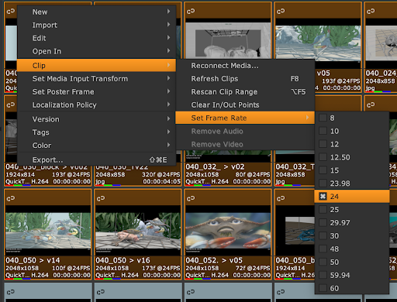The width and height of the screenshot is (397, 302).
Task: Check the 60 frame rate option
Action: (323, 288)
